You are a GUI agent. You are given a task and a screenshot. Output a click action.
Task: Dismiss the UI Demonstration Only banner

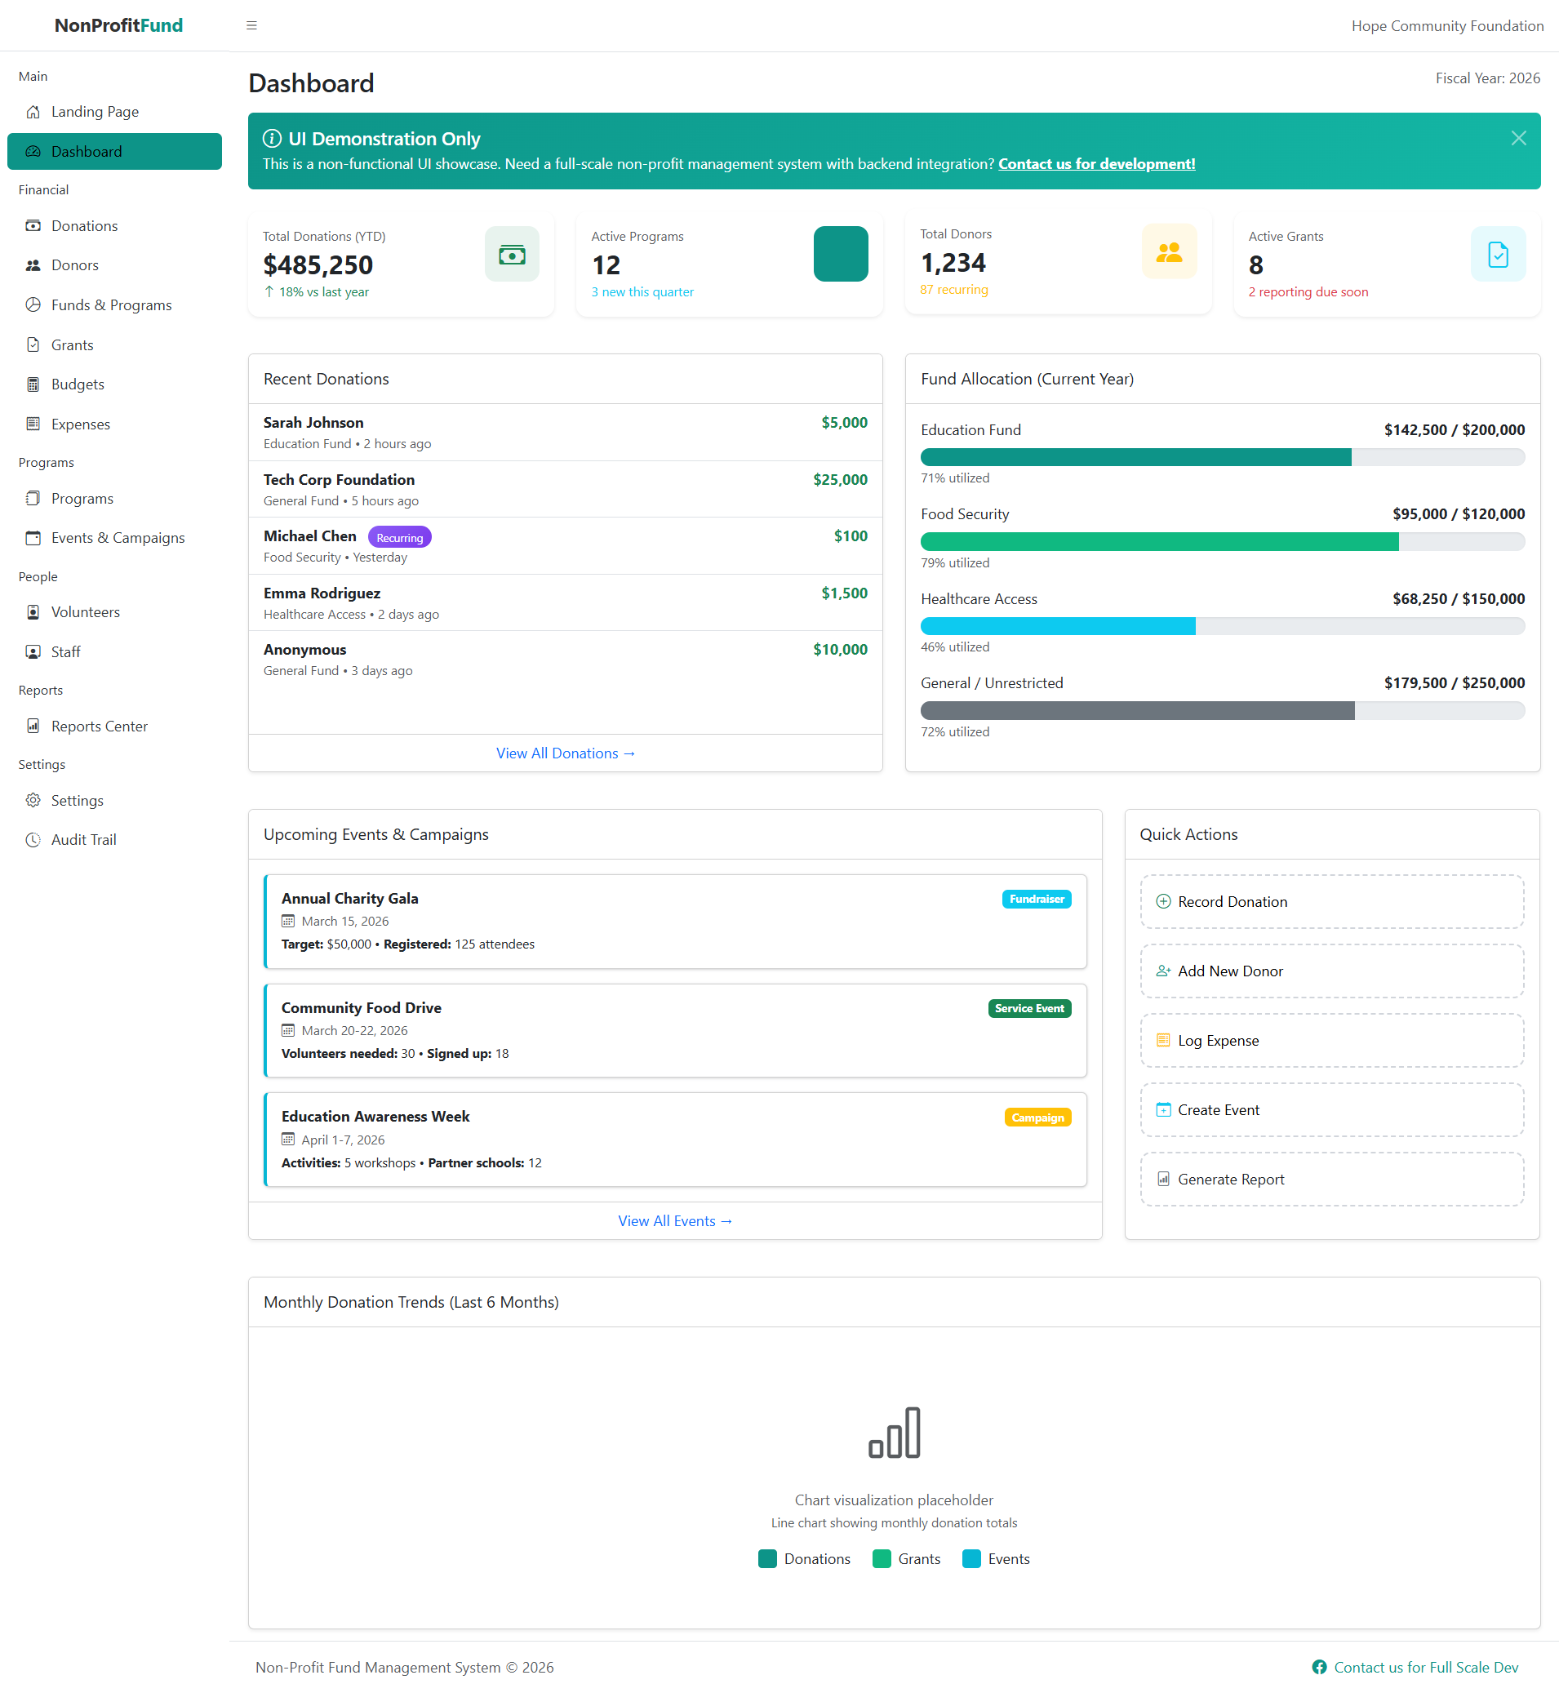[x=1518, y=137]
